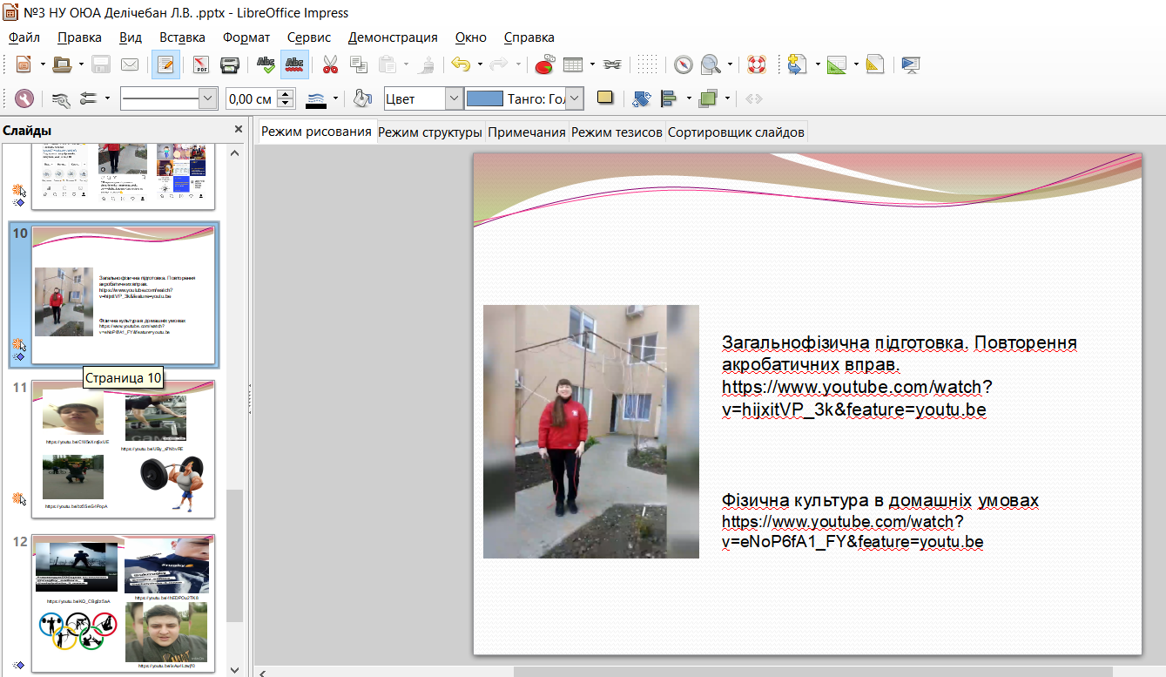Switch to the 'Сортировщик слайдов' tab
Screen dimensions: 1166x677
point(736,132)
